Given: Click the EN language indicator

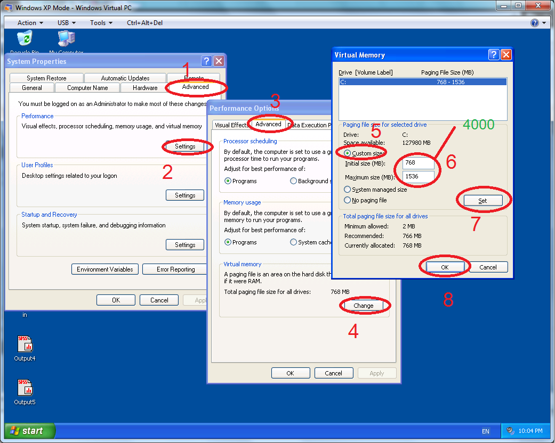Looking at the screenshot, I should pos(486,431).
